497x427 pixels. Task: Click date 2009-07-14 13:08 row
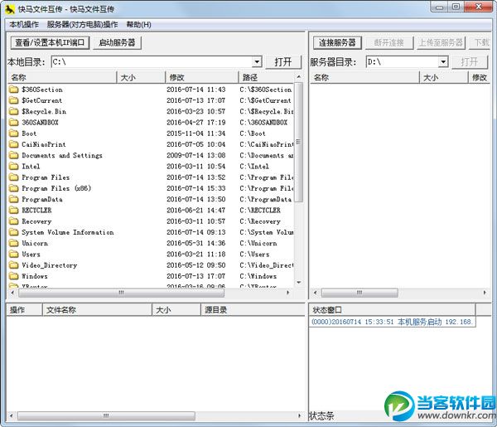click(x=196, y=155)
